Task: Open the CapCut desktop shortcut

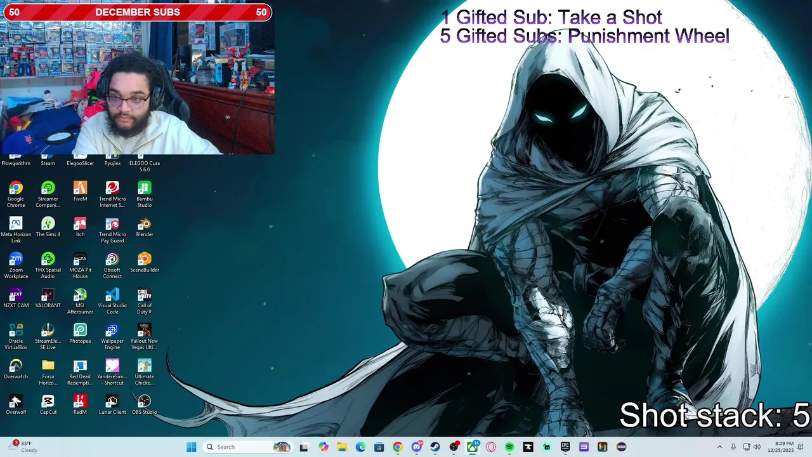Action: (x=48, y=405)
